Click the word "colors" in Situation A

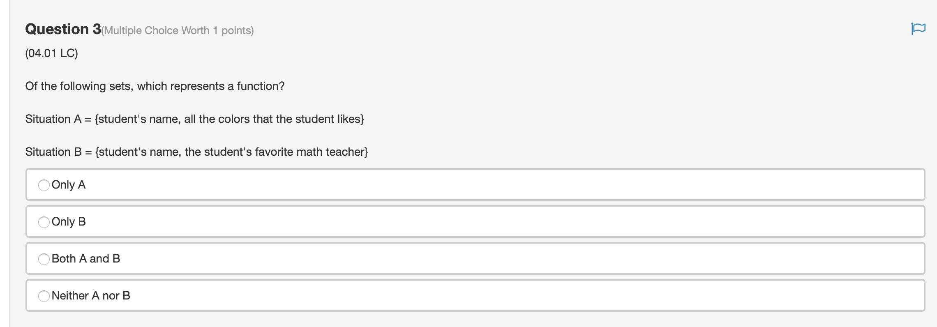tap(234, 119)
